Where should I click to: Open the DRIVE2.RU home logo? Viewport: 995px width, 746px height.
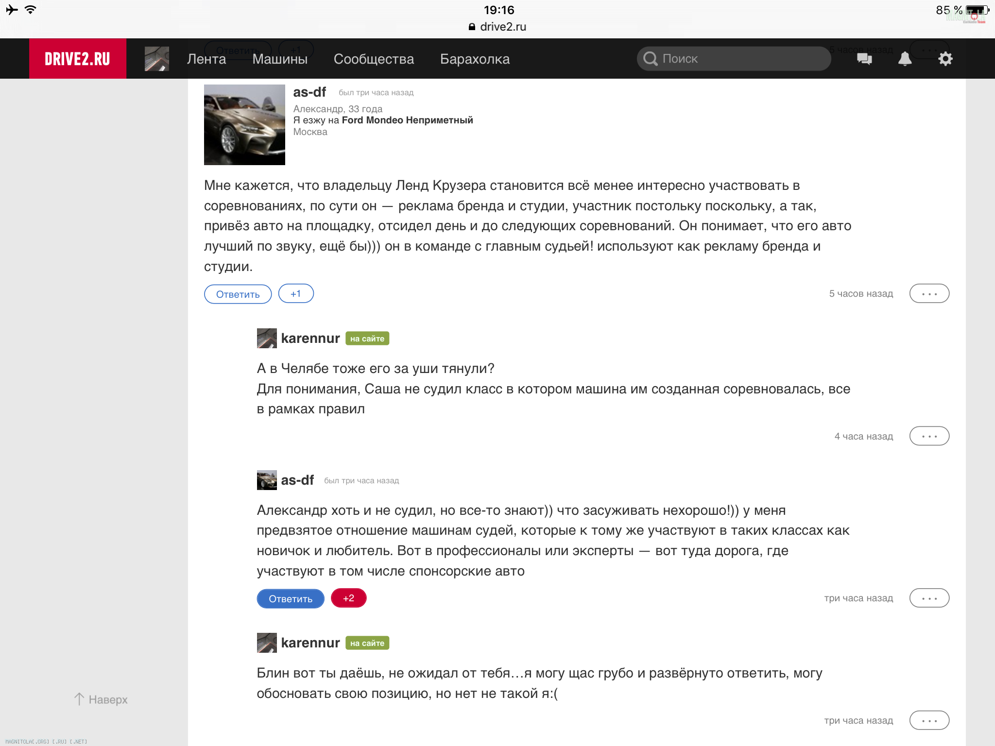pos(78,59)
